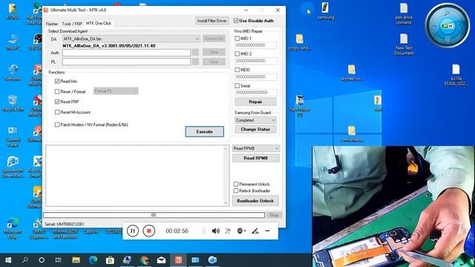The height and width of the screenshot is (267, 475).
Task: Open the Recycle Bin desktop icon
Action: point(13,103)
